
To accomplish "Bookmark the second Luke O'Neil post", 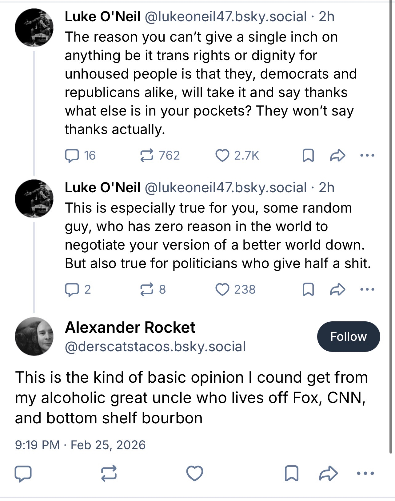I will pyautogui.click(x=308, y=290).
